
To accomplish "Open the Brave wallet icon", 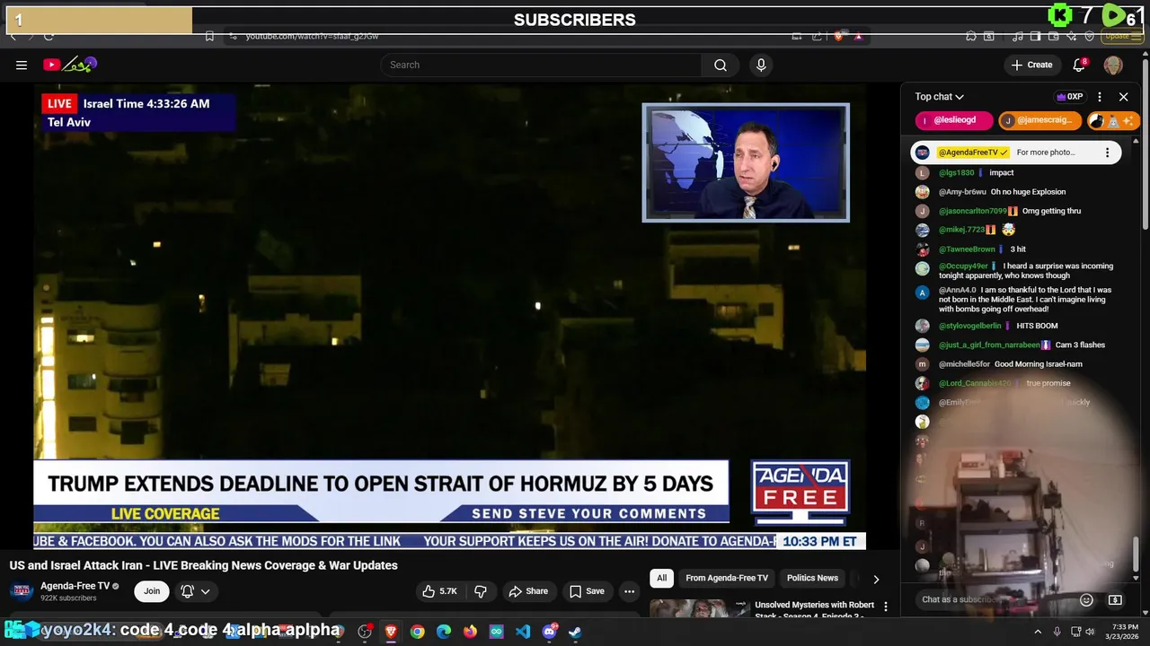I will 1053,36.
